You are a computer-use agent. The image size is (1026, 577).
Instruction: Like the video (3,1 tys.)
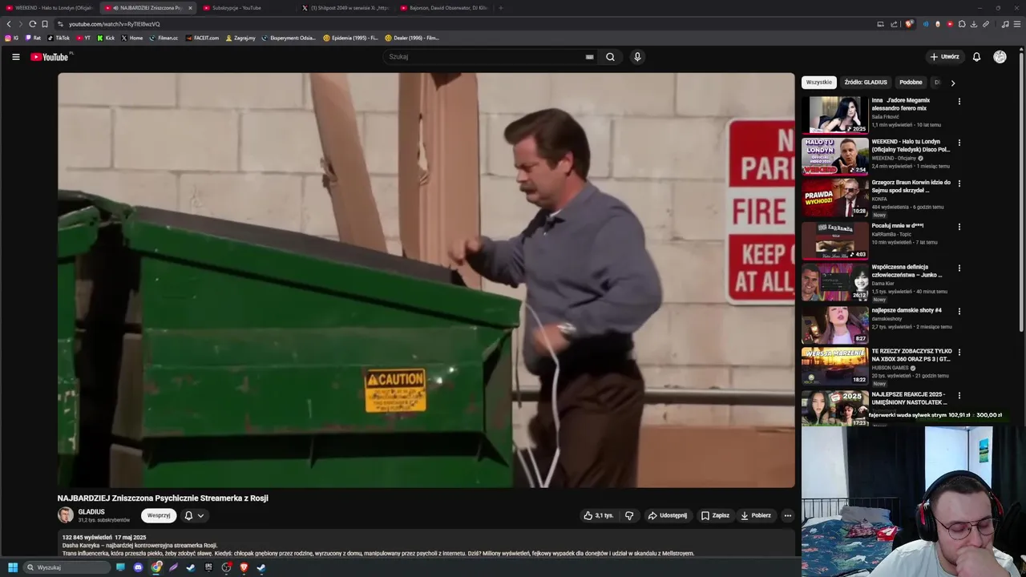598,515
